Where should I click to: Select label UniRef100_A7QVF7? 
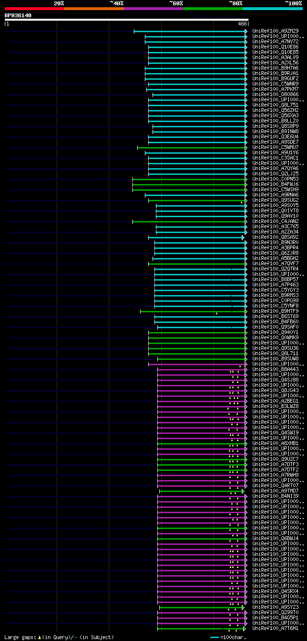[275, 264]
